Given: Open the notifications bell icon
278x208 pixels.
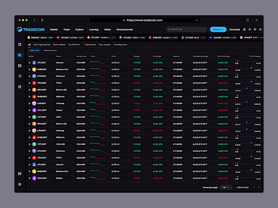Looking at the screenshot, I should click(x=244, y=30).
